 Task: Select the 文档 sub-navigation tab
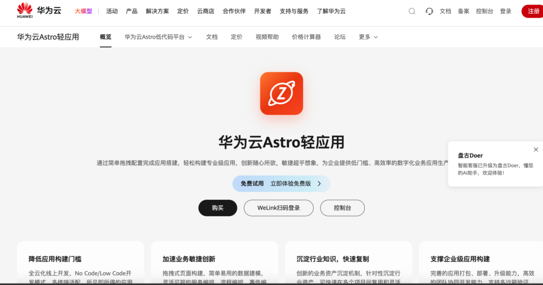click(212, 37)
